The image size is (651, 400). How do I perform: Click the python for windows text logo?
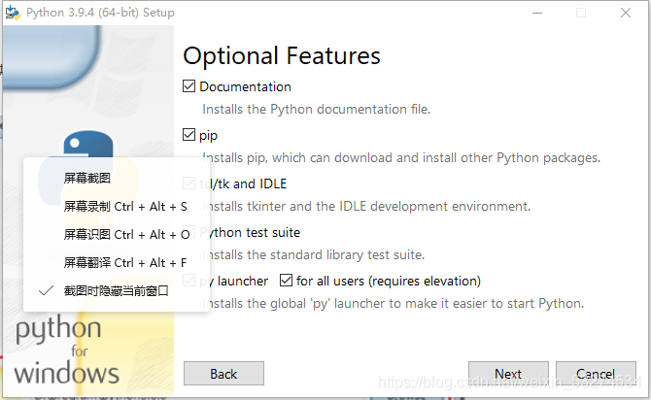pos(66,350)
